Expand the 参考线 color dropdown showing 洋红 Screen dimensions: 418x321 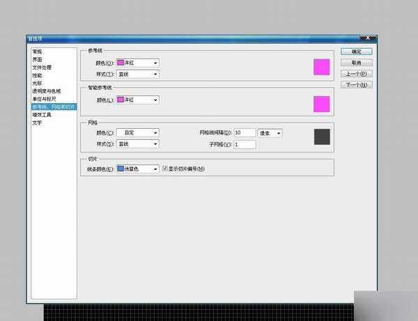pyautogui.click(x=137, y=63)
